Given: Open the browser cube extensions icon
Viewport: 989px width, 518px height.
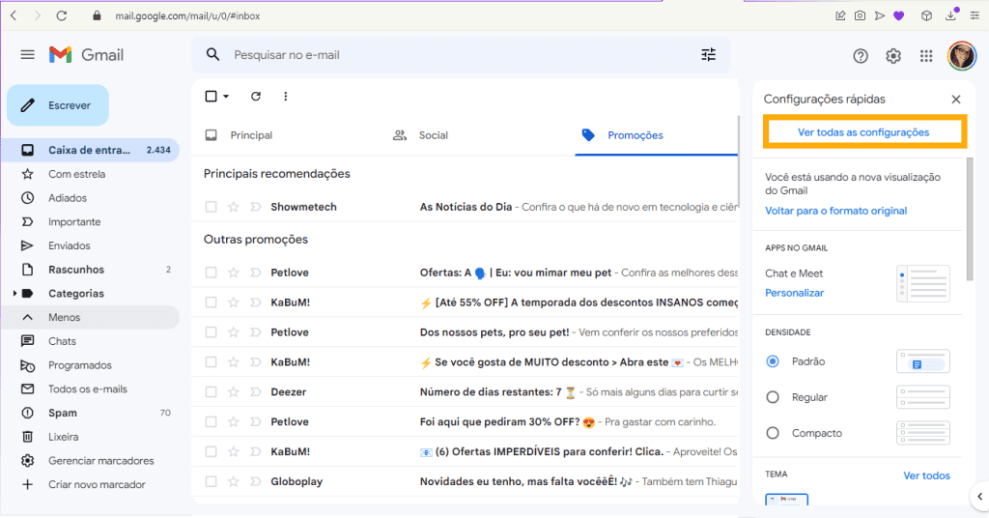Looking at the screenshot, I should tap(926, 15).
